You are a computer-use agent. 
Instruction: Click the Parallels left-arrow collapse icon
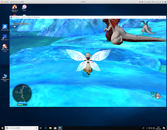(x=163, y=2)
